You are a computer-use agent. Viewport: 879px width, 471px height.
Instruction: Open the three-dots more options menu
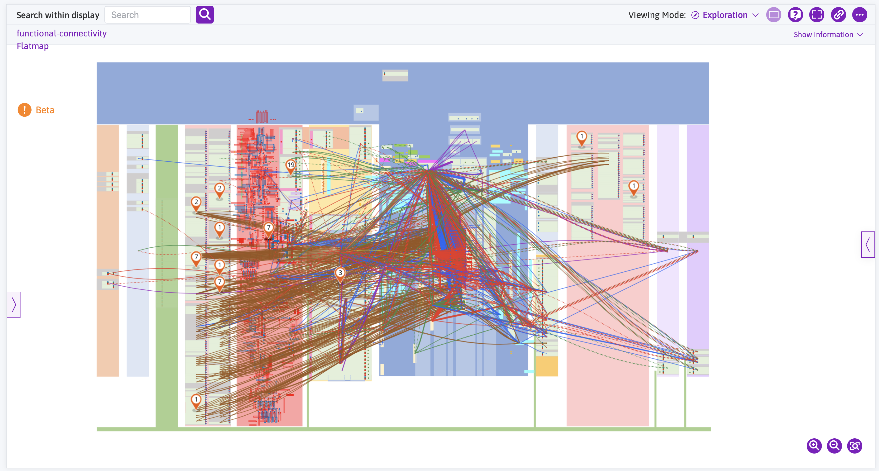pos(860,15)
